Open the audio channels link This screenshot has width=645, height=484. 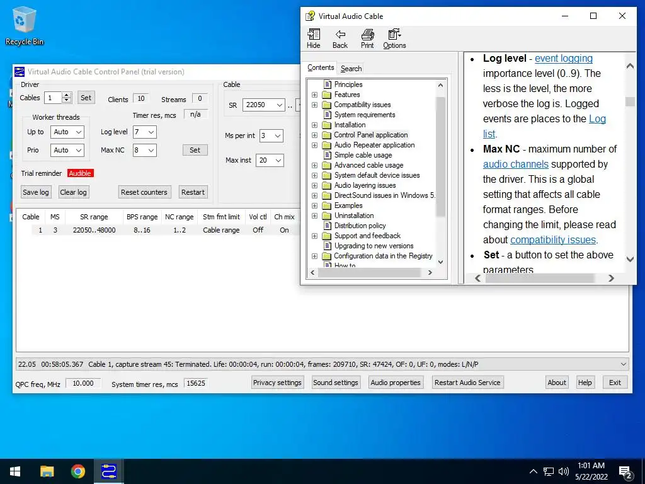tap(515, 164)
